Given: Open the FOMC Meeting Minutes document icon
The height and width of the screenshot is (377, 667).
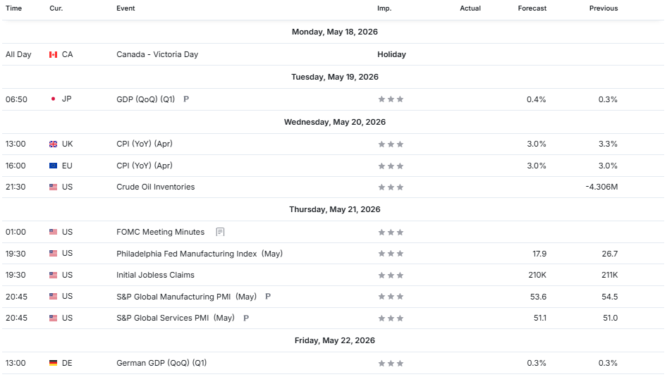Looking at the screenshot, I should click(220, 232).
